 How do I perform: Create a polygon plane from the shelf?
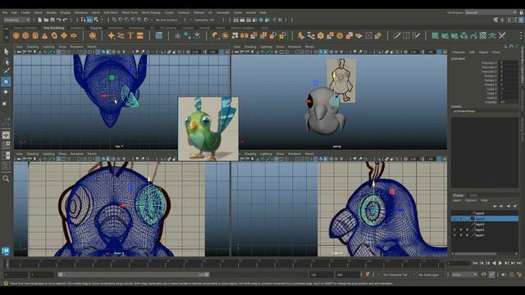(x=64, y=35)
